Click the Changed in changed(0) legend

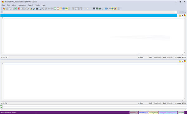pos(168,112)
